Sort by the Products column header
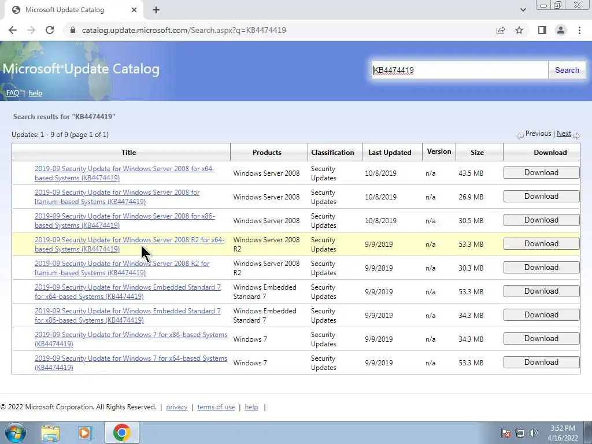592x444 pixels. (267, 153)
